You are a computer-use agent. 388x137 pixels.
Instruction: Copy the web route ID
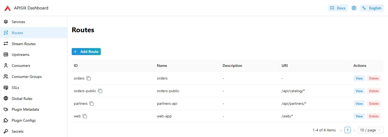click(x=85, y=116)
